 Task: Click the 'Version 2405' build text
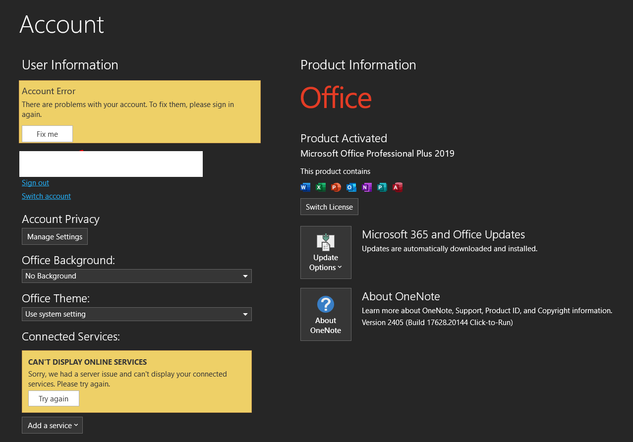point(437,323)
